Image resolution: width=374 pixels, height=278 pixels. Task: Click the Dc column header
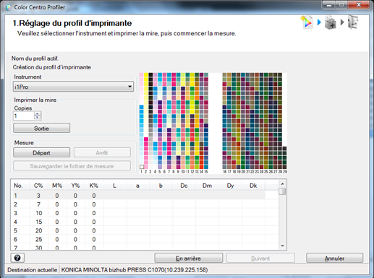[x=184, y=186]
